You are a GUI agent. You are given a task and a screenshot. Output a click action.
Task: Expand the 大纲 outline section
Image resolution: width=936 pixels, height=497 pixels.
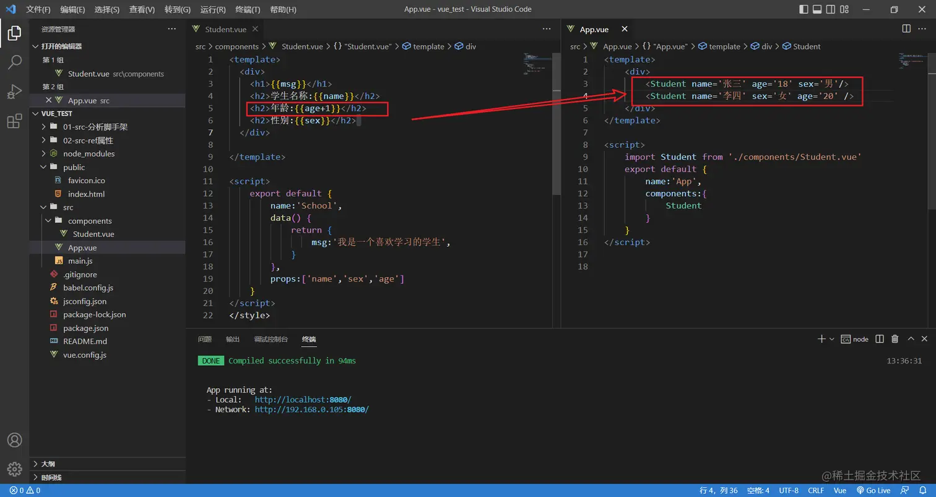click(35, 464)
